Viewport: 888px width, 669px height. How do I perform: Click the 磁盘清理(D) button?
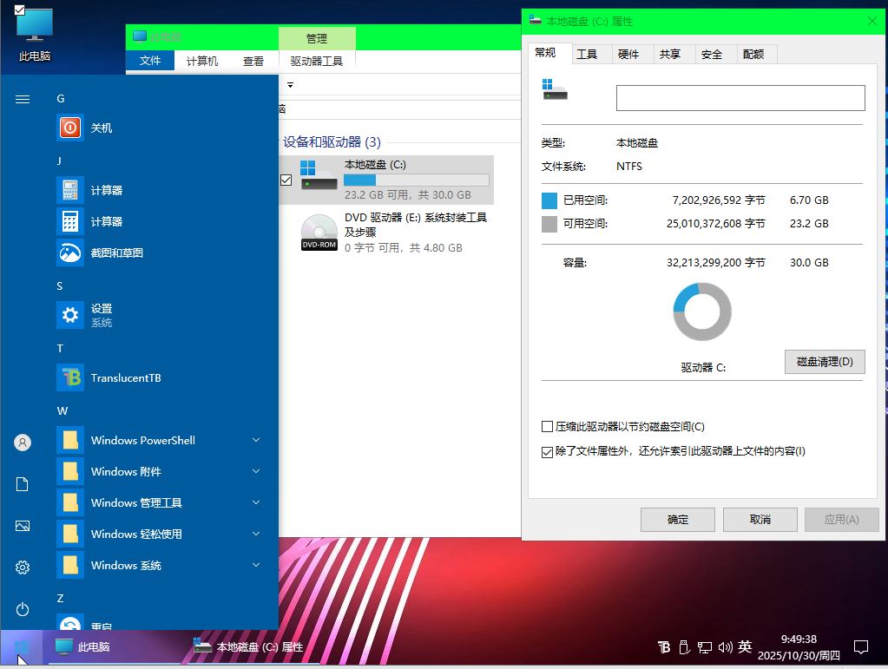tap(824, 362)
